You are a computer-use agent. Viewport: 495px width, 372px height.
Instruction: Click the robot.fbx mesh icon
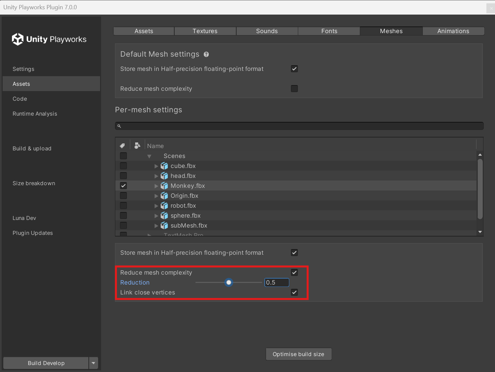coord(164,206)
